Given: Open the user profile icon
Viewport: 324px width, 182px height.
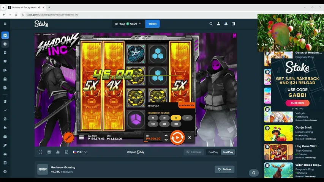Looking at the screenshot, I should (x=218, y=24).
